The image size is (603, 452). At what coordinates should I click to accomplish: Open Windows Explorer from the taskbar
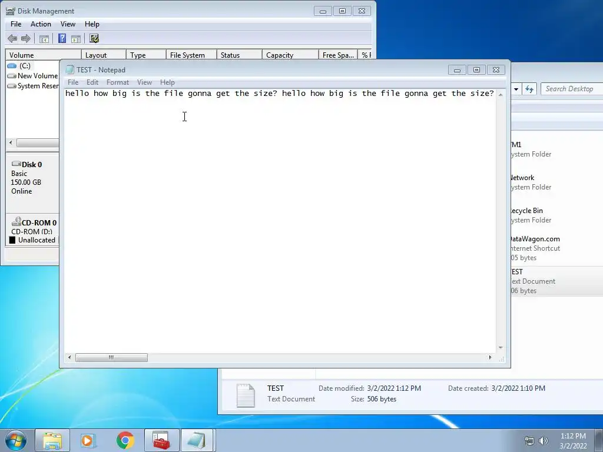point(52,440)
